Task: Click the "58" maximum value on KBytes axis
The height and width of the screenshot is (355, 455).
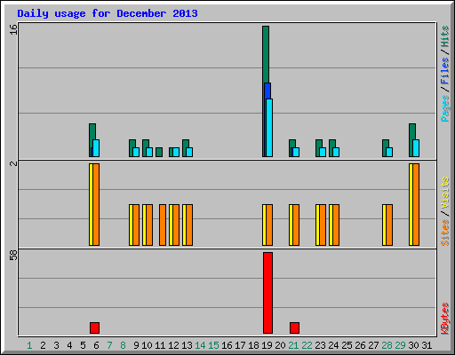Action: pos(13,255)
